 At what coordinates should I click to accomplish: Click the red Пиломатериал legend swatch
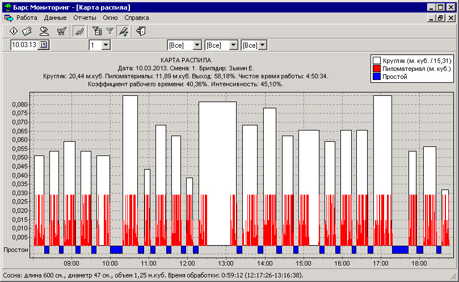[x=376, y=68]
